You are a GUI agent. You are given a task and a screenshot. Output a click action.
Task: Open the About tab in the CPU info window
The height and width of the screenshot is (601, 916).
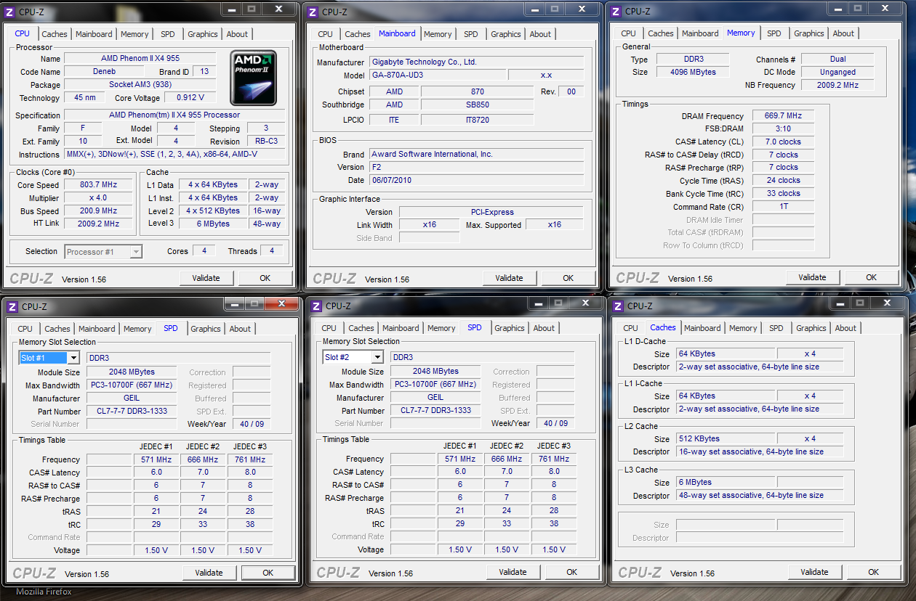237,34
